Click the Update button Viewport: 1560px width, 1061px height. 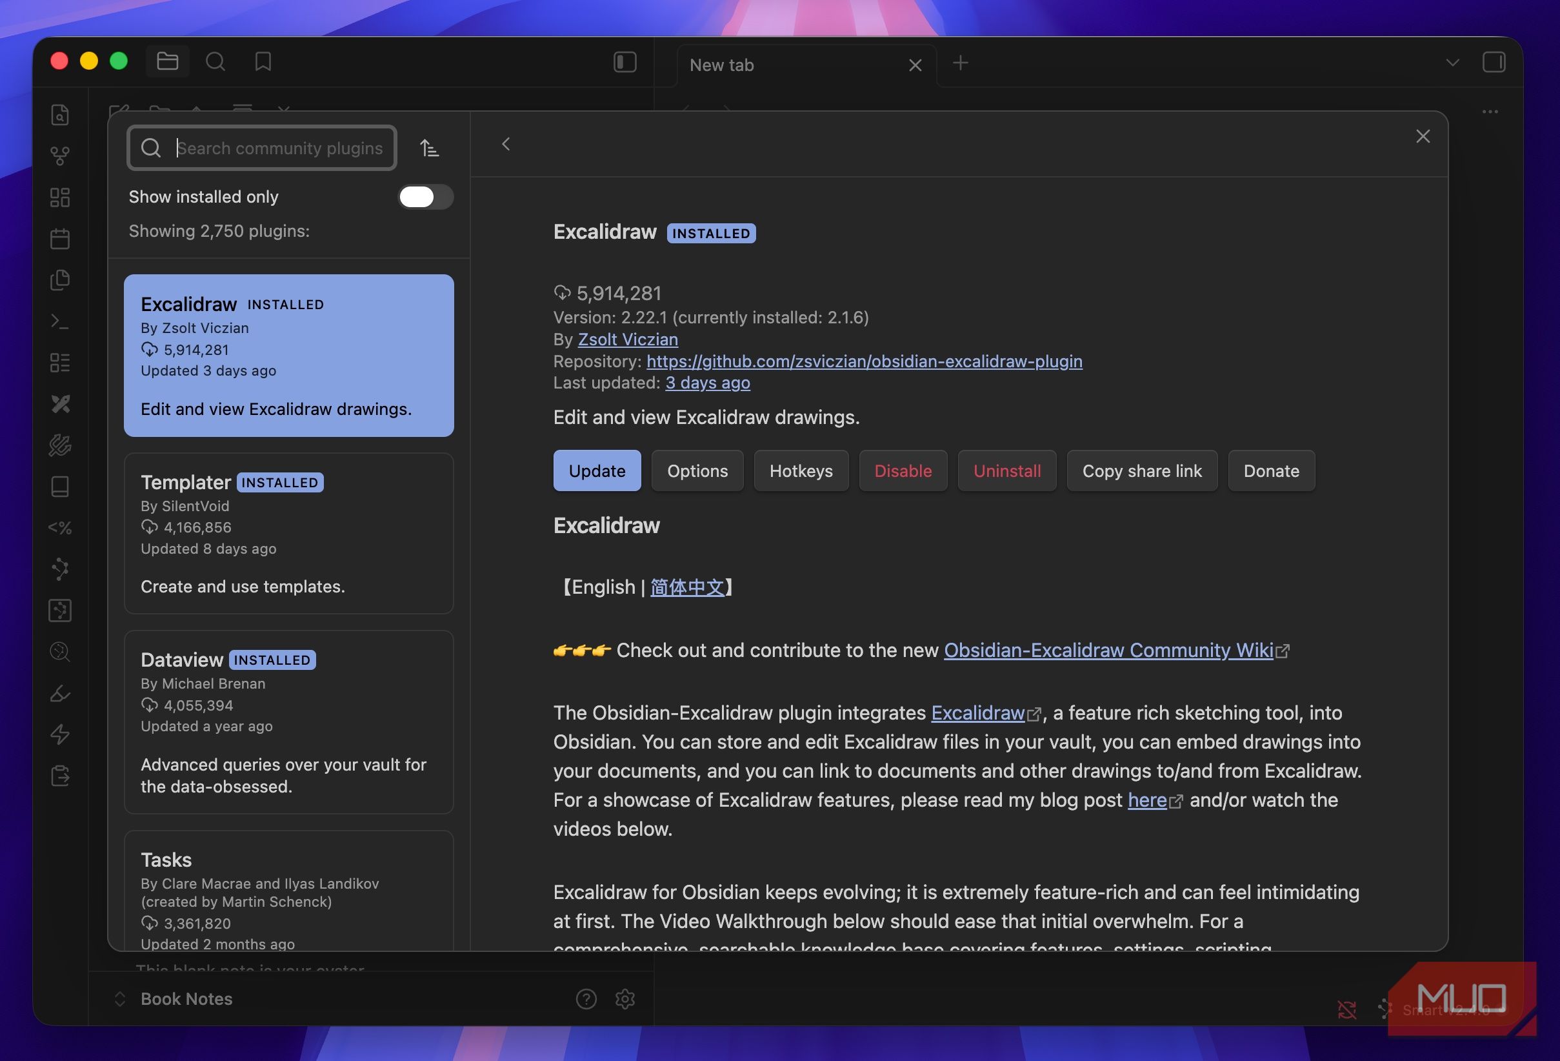597,470
